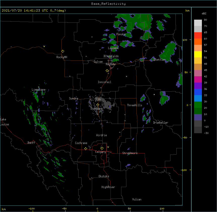Pick the pink 42-45 dBZ legend swatch
This screenshot has width=217, height=212.
(x=198, y=73)
